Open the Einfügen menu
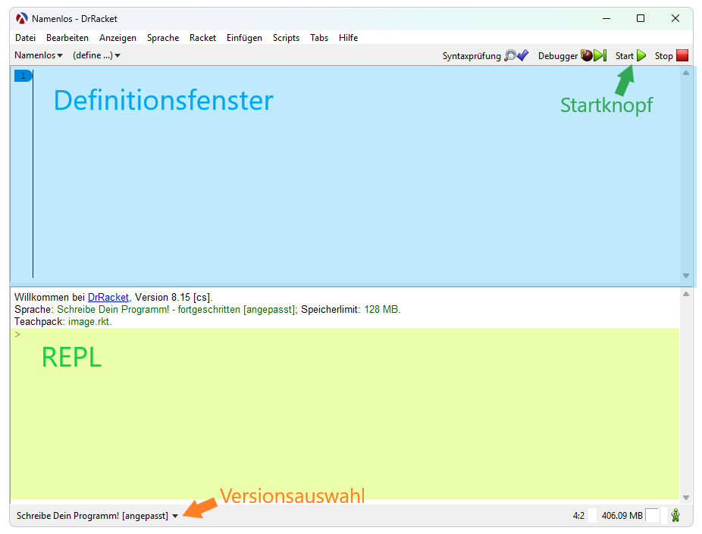 click(244, 37)
